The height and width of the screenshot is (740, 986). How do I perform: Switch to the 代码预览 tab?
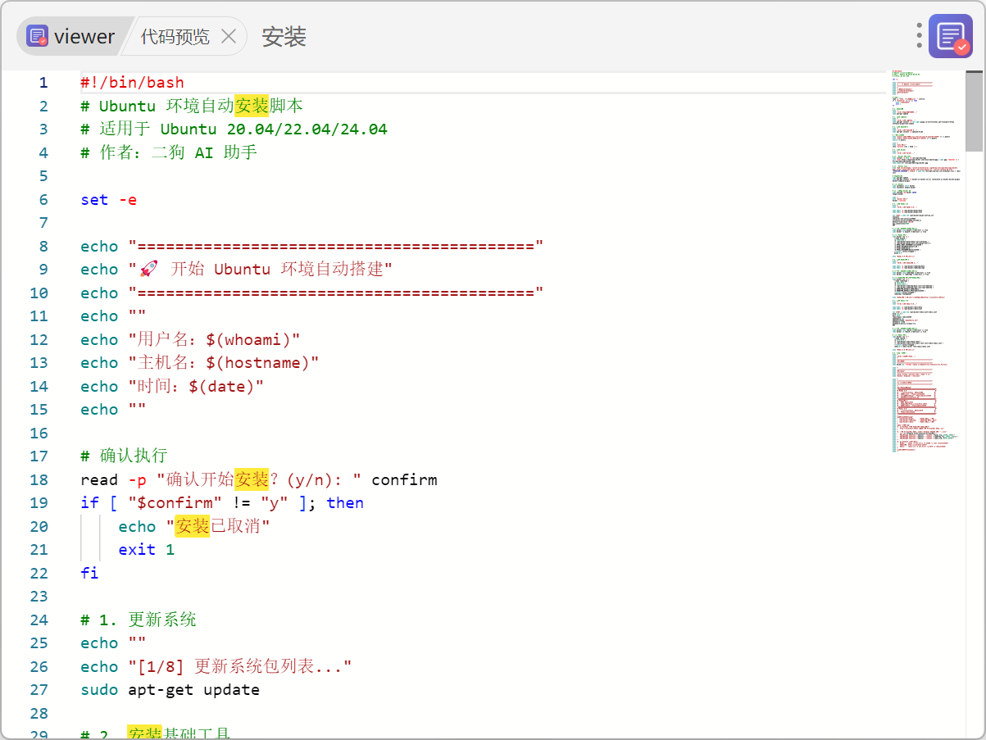click(175, 36)
